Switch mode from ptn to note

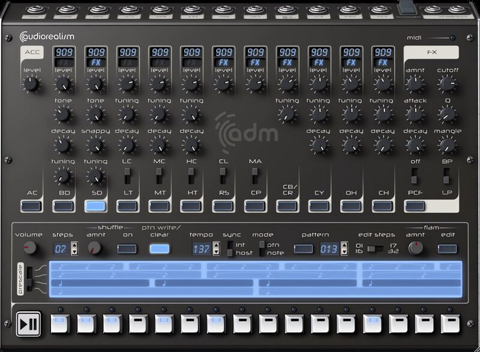260,251
